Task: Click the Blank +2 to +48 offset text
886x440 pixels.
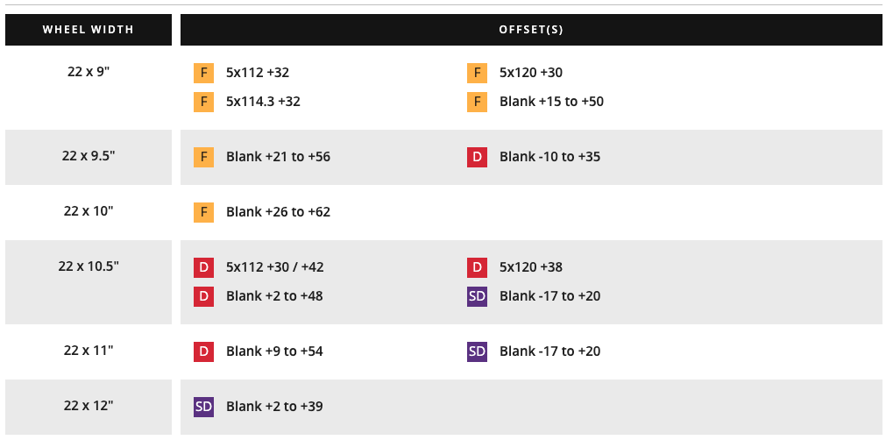Action: point(274,296)
